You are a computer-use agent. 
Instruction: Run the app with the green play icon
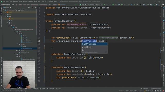point(104,5)
